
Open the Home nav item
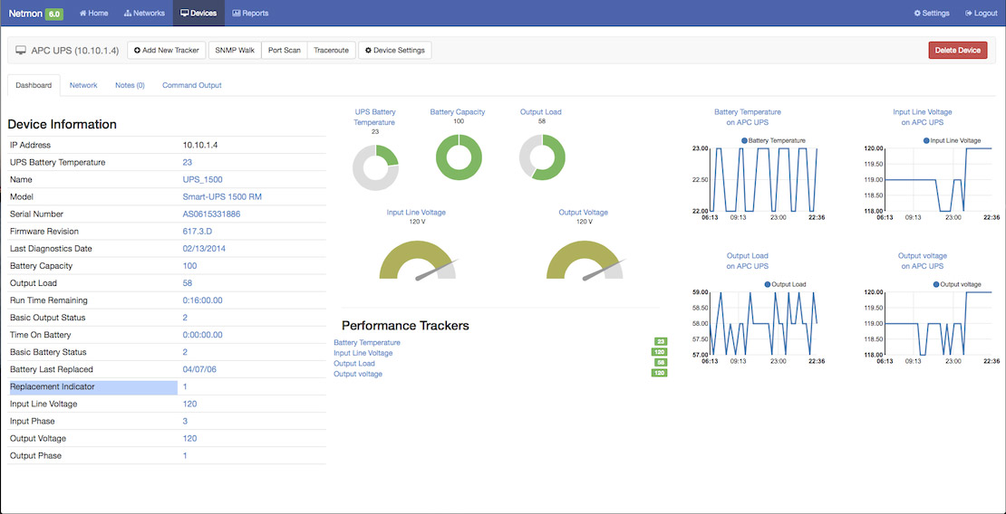click(x=93, y=13)
